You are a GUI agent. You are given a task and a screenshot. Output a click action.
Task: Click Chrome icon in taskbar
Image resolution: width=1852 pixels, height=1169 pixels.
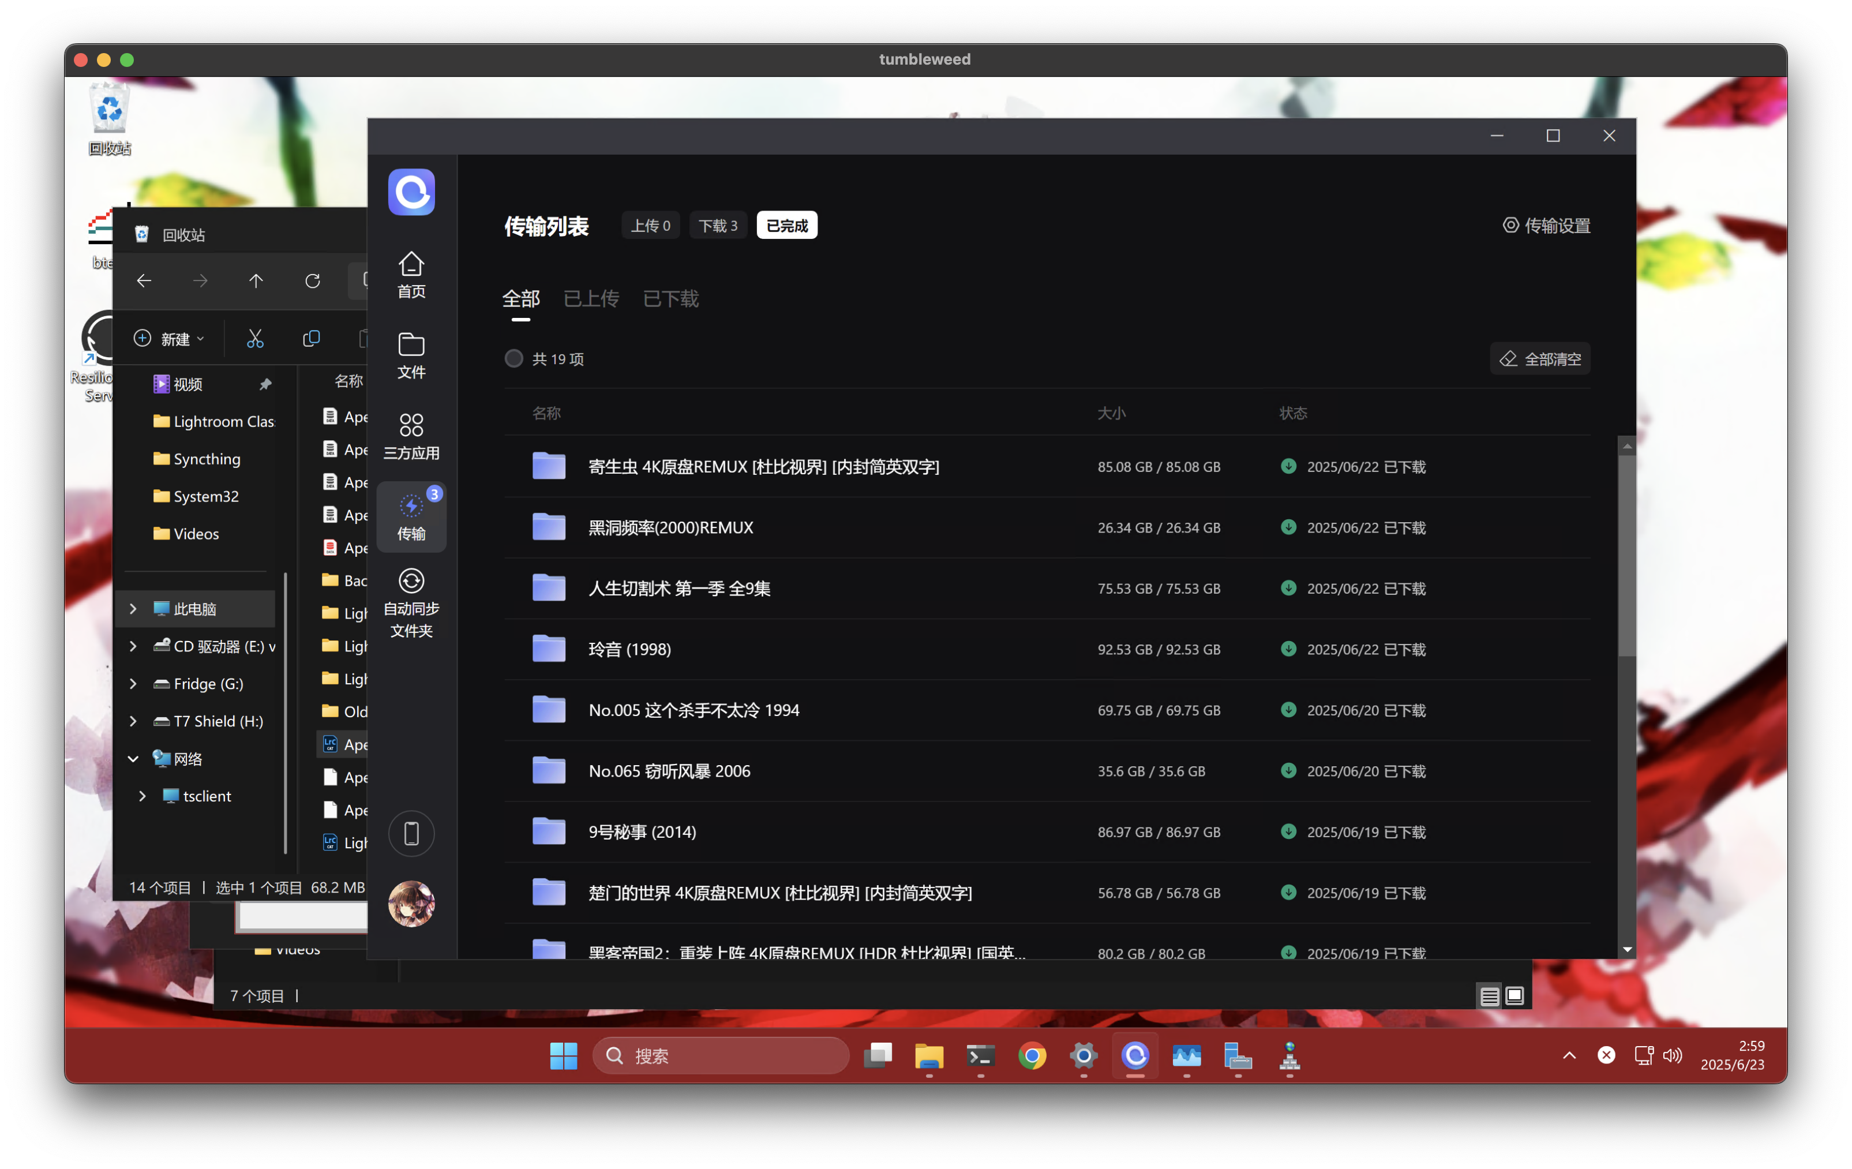point(1032,1056)
